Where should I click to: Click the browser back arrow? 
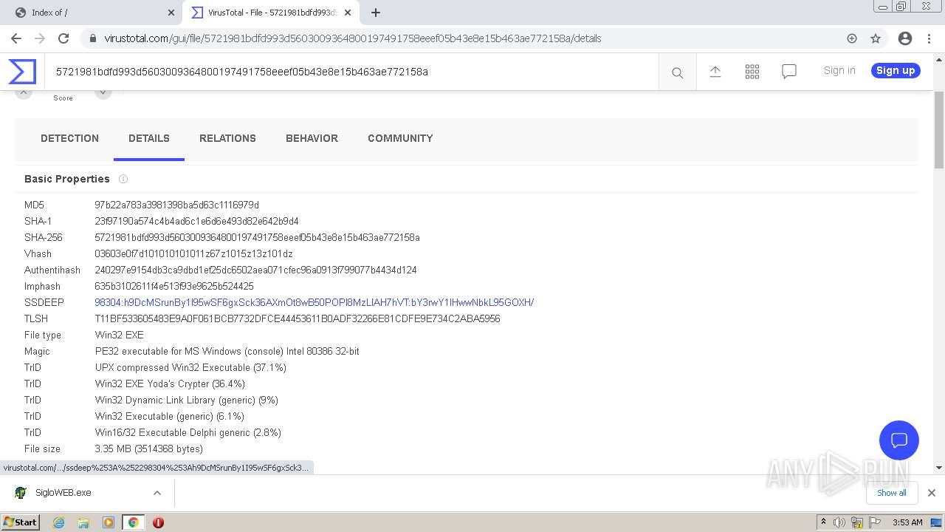16,38
